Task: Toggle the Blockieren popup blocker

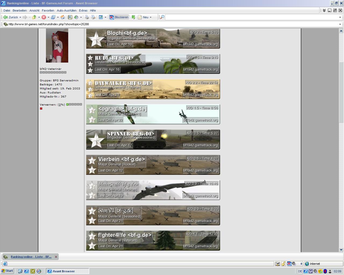Action: [119, 17]
